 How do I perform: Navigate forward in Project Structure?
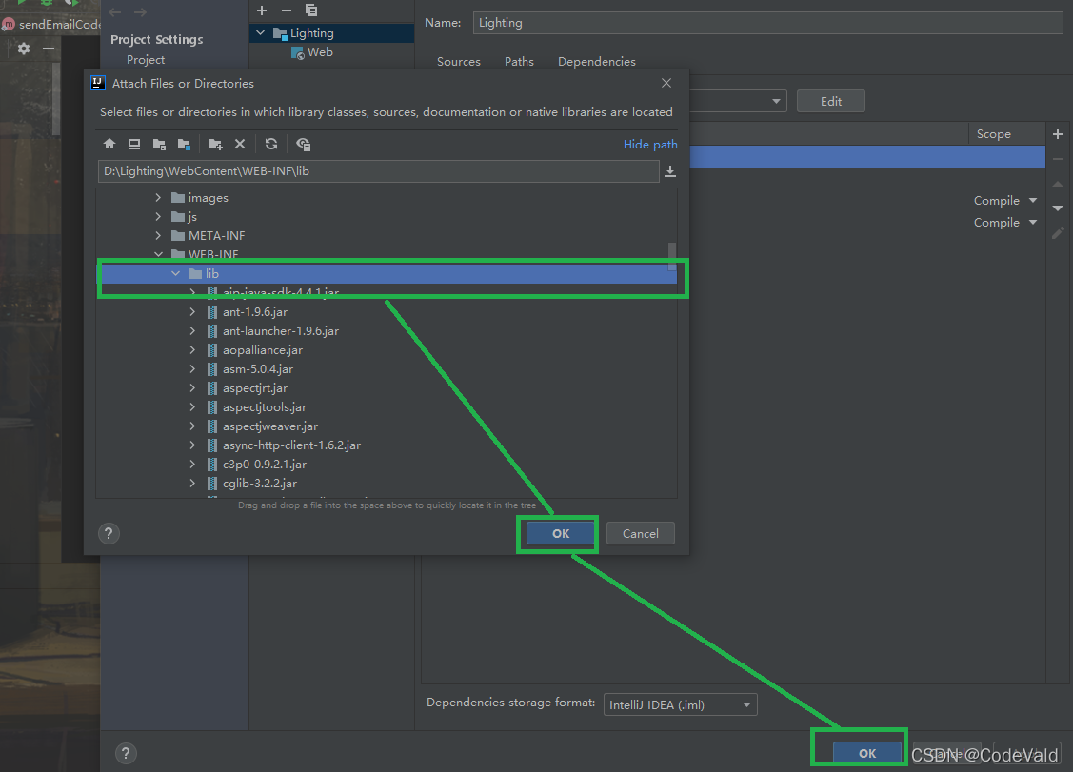coord(140,12)
